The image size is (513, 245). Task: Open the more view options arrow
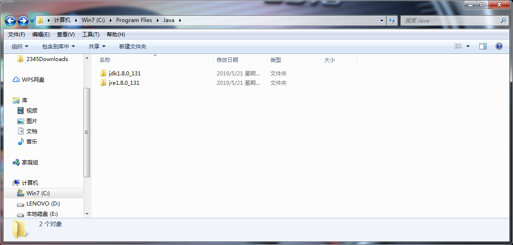pyautogui.click(x=468, y=47)
